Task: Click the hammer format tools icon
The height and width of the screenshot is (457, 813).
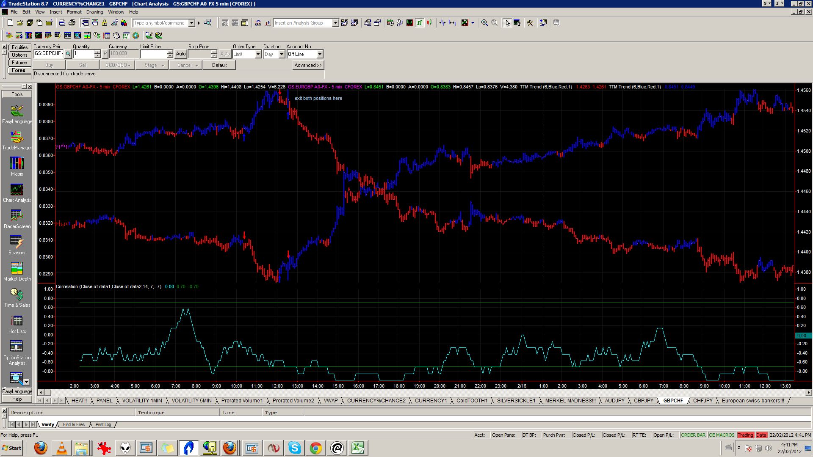Action: click(x=530, y=23)
